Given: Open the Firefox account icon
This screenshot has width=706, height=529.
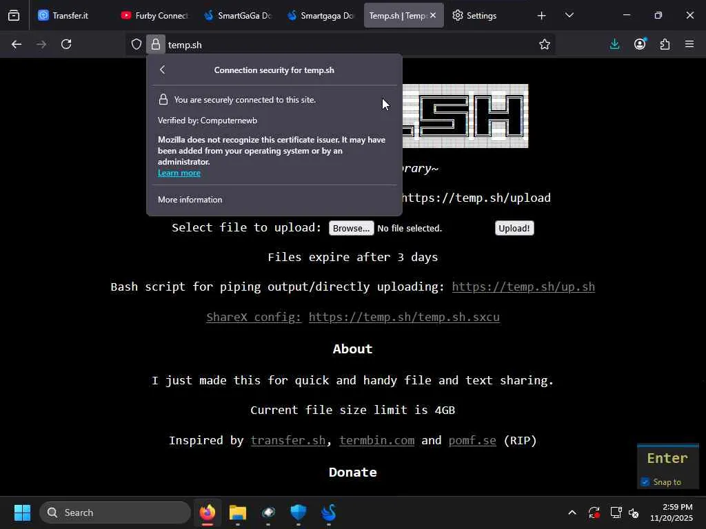Looking at the screenshot, I should coord(640,44).
